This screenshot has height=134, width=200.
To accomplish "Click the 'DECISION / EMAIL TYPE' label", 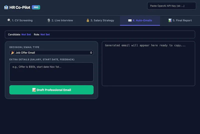I will click(x=24, y=47).
